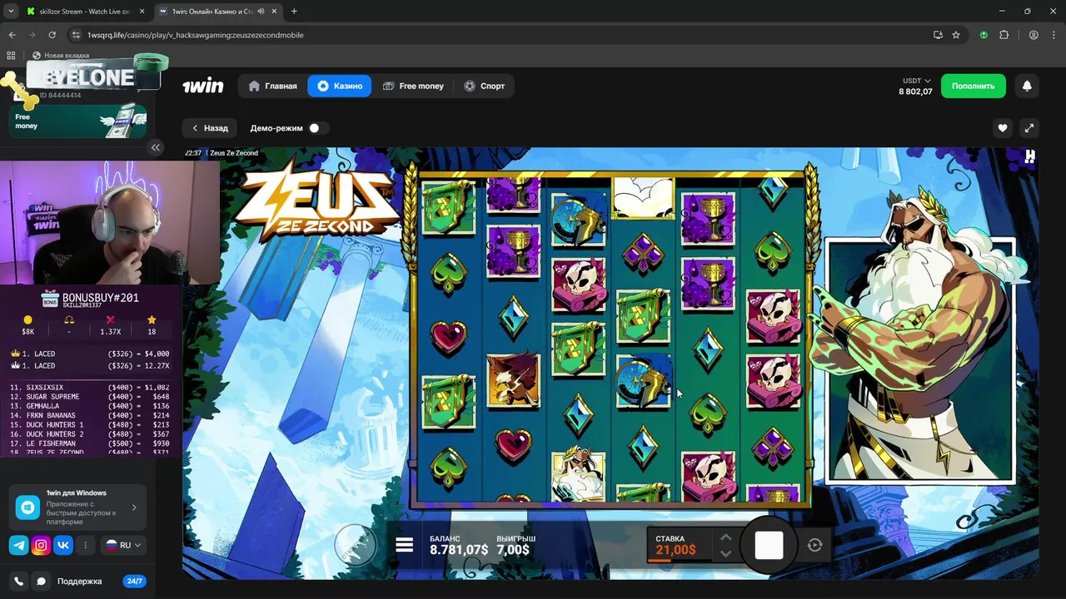Image resolution: width=1066 pixels, height=599 pixels.
Task: Open the VK social link
Action: (63, 546)
